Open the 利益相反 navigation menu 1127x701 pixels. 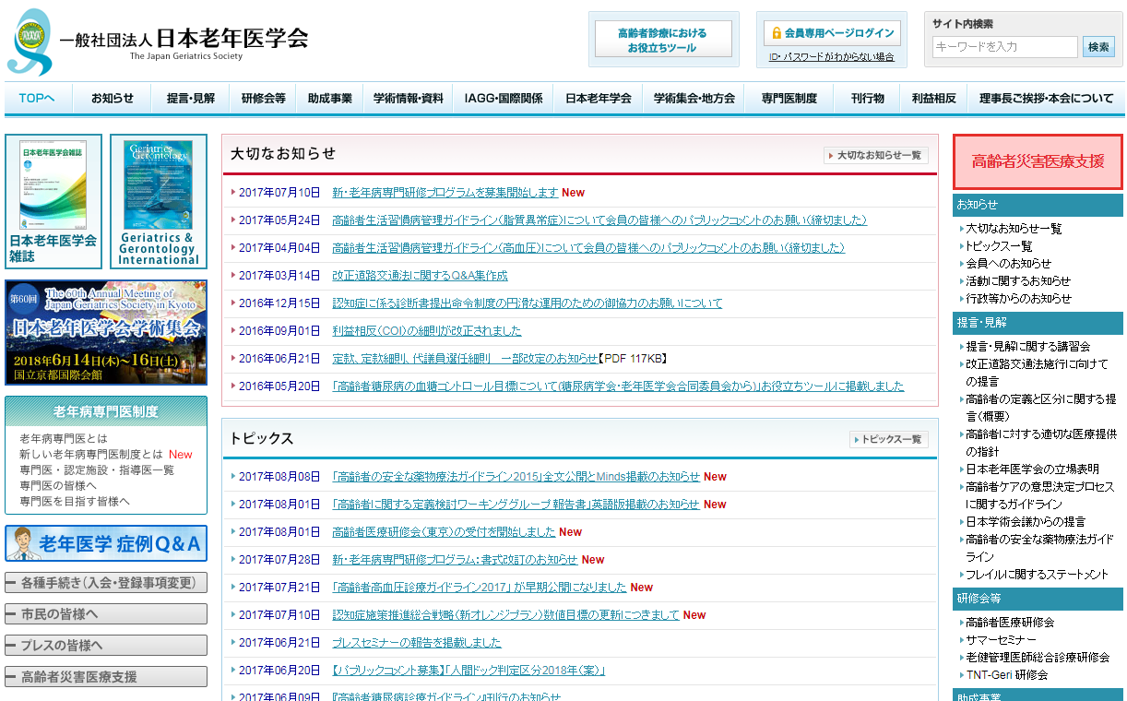934,98
